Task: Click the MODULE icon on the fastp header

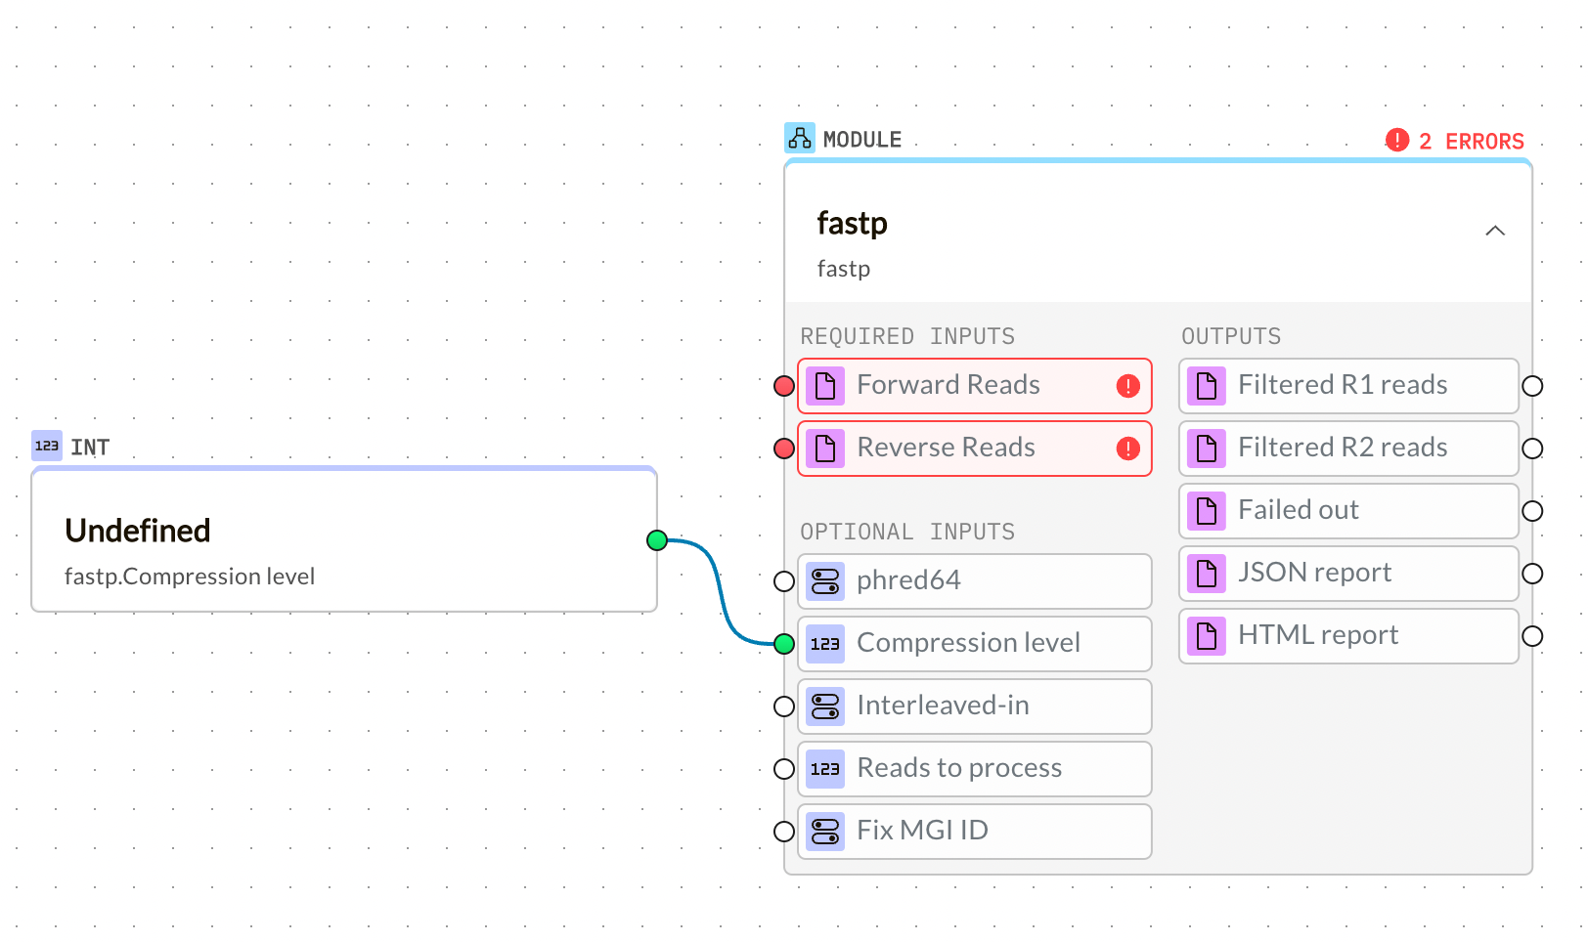Action: pyautogui.click(x=800, y=138)
